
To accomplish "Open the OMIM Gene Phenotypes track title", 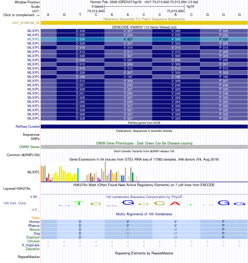I will (x=144, y=143).
